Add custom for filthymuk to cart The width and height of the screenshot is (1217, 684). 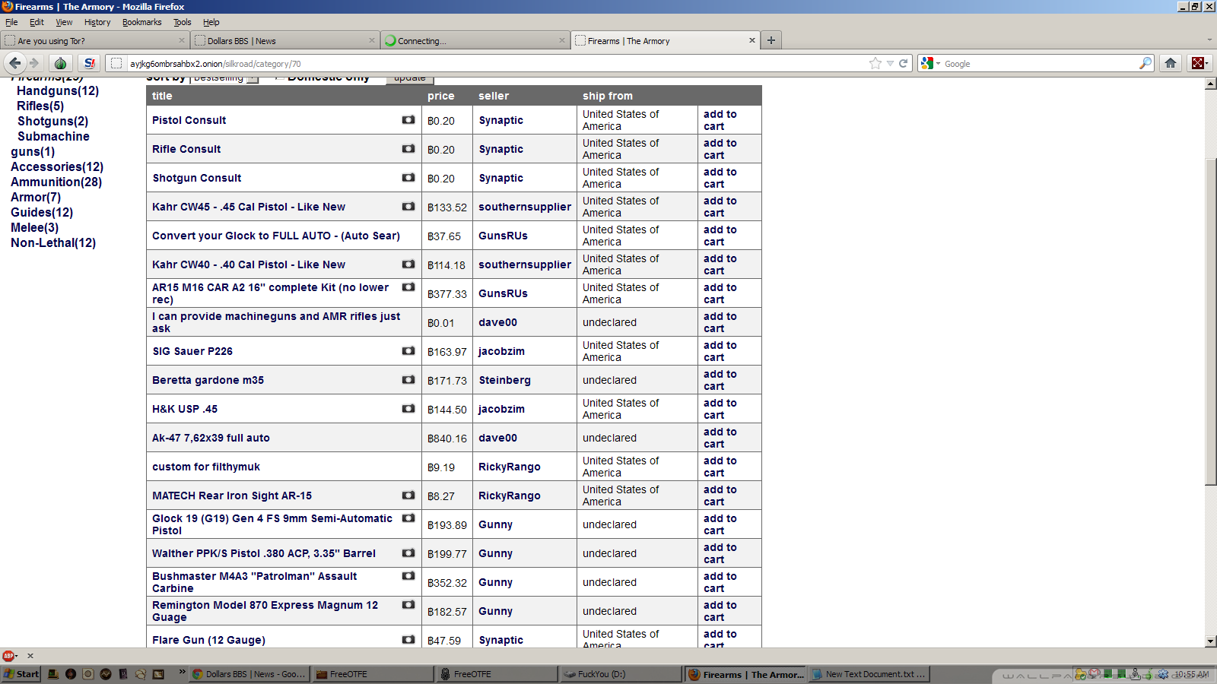pyautogui.click(x=720, y=467)
